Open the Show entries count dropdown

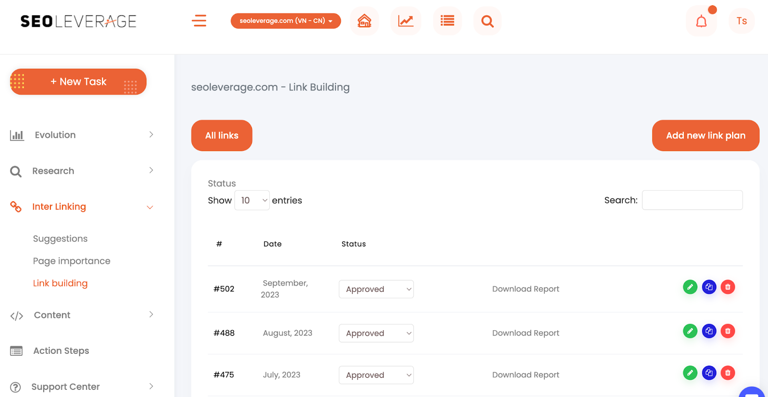point(252,200)
